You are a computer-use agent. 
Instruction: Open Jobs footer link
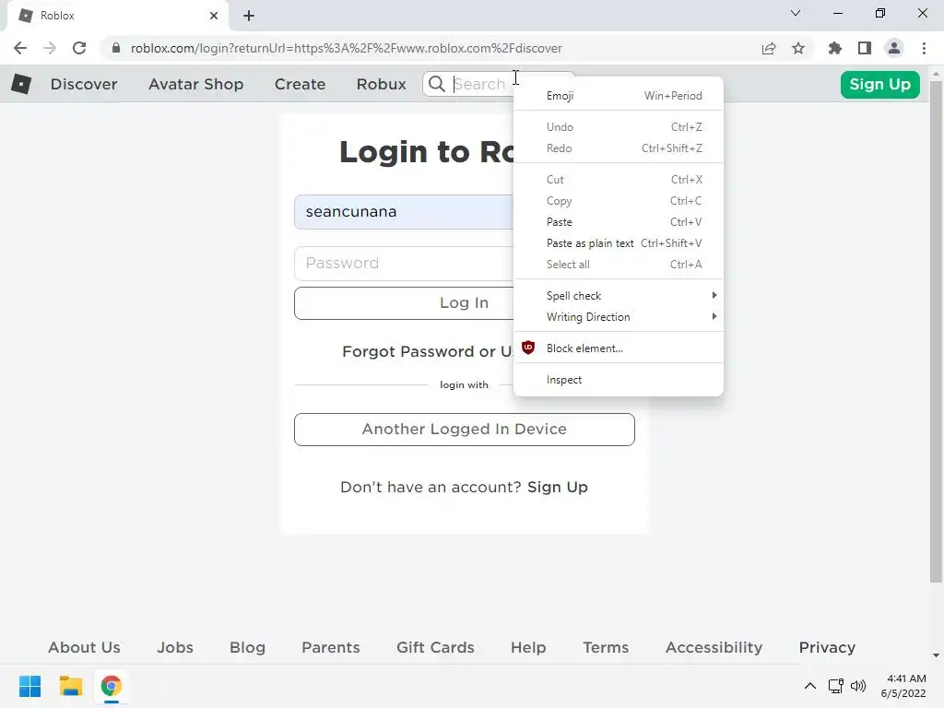175,647
